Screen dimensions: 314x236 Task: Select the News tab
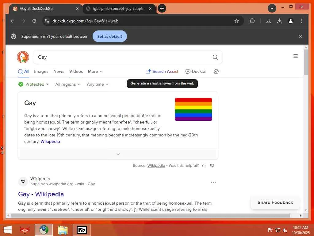click(x=59, y=71)
